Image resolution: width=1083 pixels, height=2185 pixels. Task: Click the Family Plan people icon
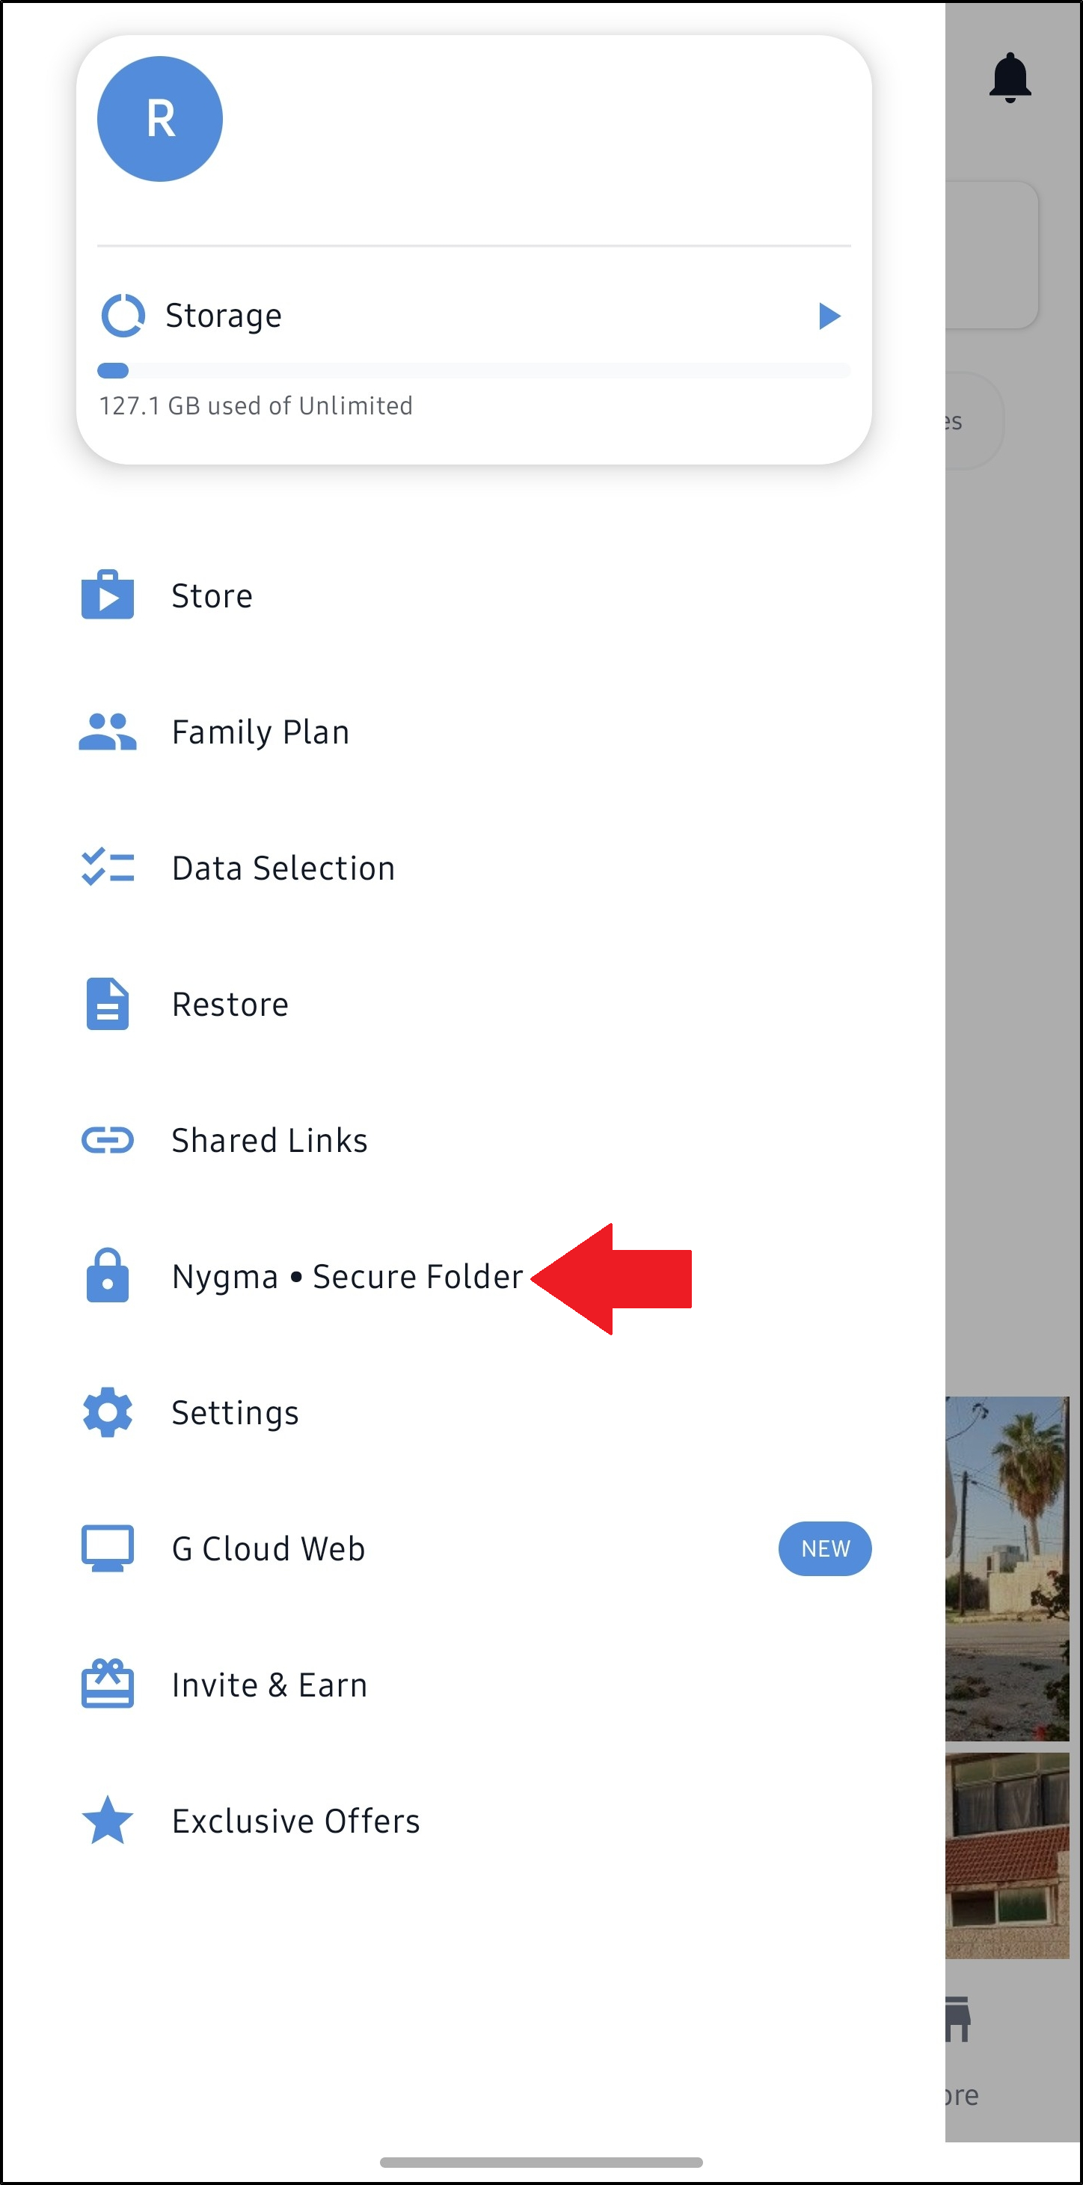[108, 732]
